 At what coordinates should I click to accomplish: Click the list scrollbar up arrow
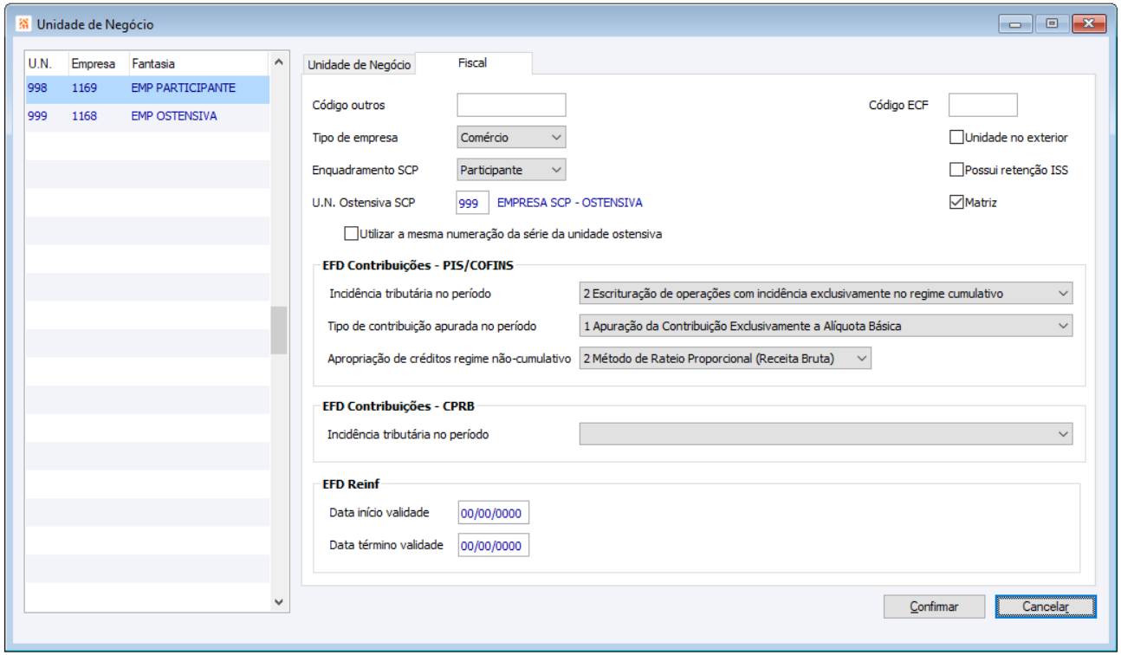pos(279,62)
